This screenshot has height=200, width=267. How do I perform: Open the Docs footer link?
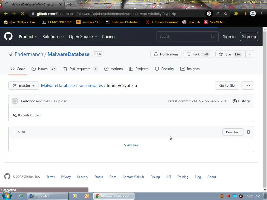(113, 177)
